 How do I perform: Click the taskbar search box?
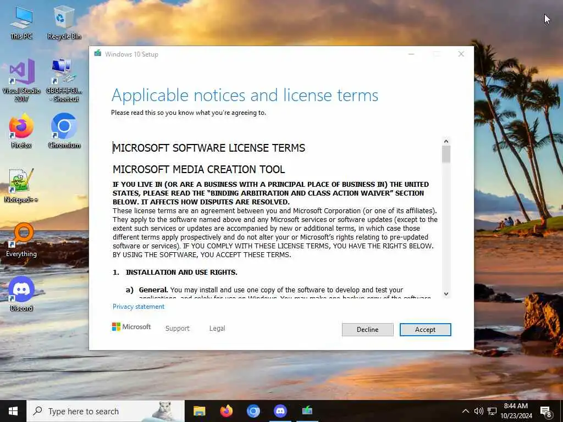106,411
